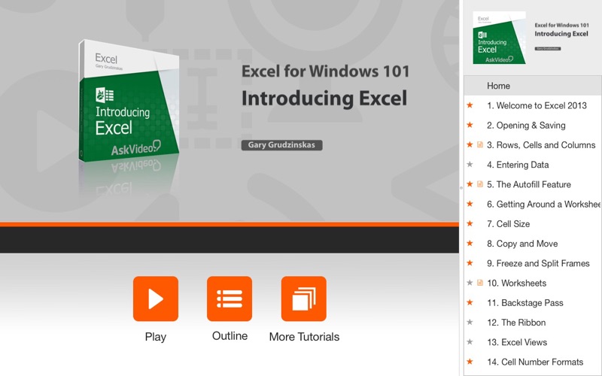Open the Outline list icon
602x376 pixels.
point(230,299)
